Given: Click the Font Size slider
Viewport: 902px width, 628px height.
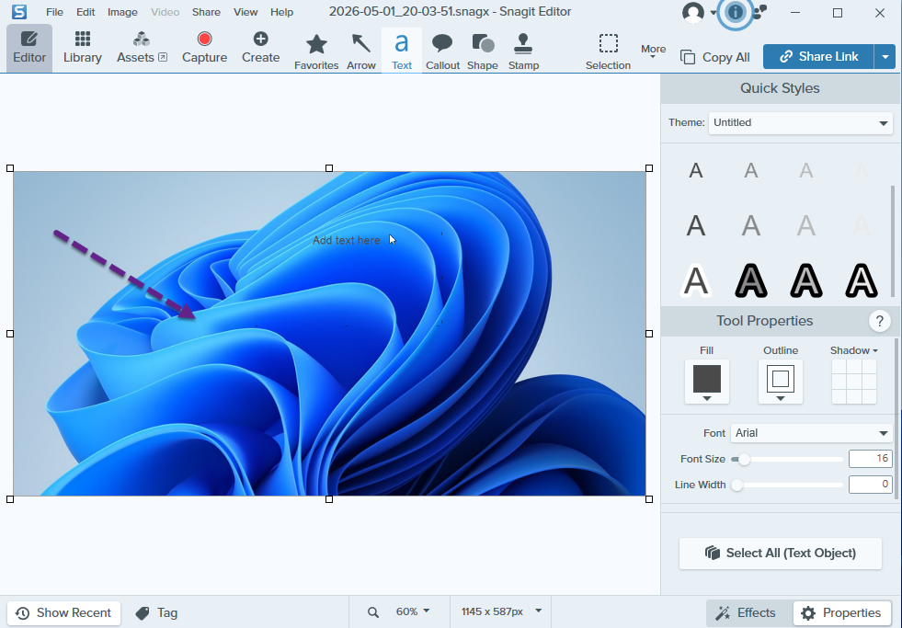Looking at the screenshot, I should [x=787, y=459].
